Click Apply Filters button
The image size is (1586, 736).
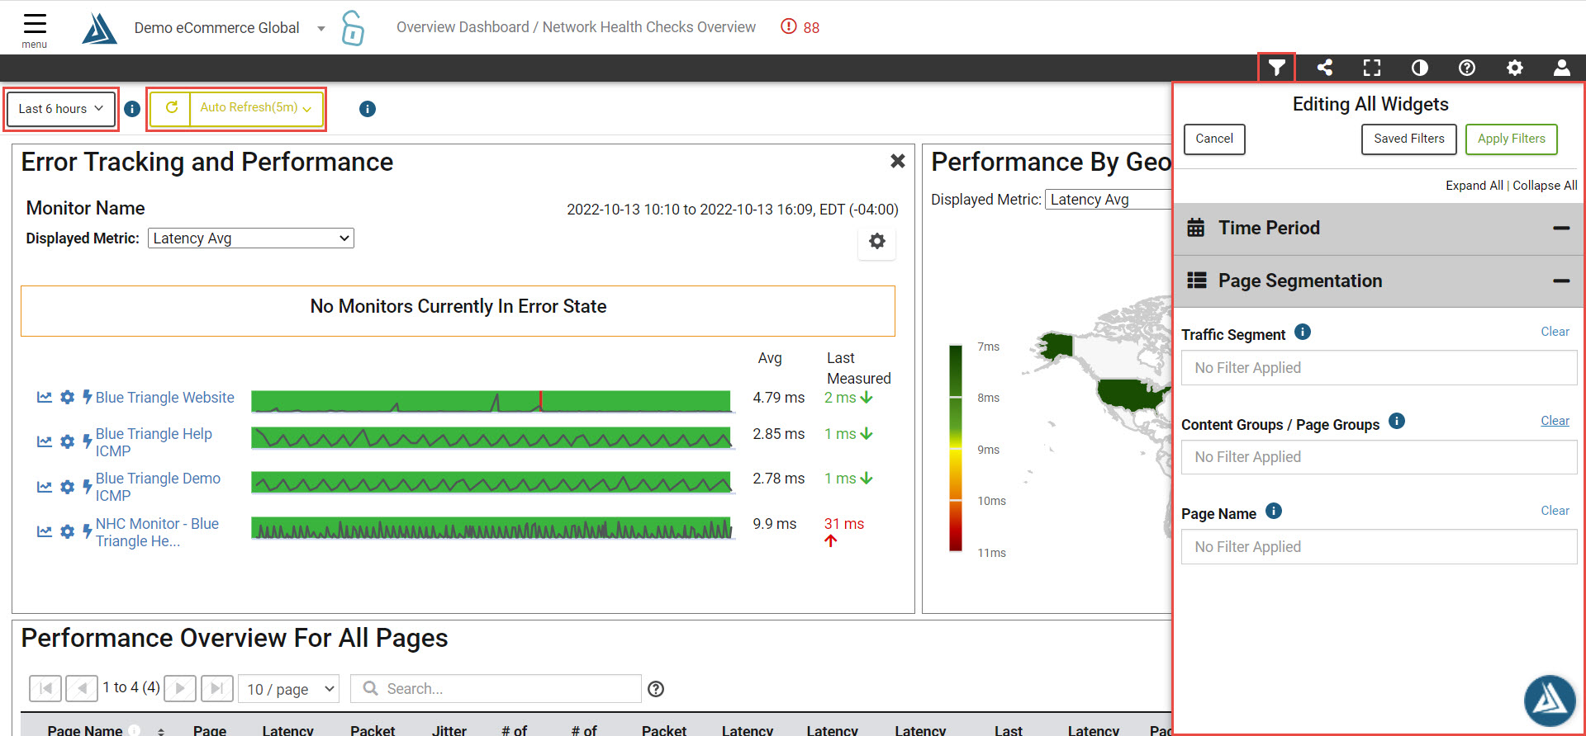coord(1512,139)
